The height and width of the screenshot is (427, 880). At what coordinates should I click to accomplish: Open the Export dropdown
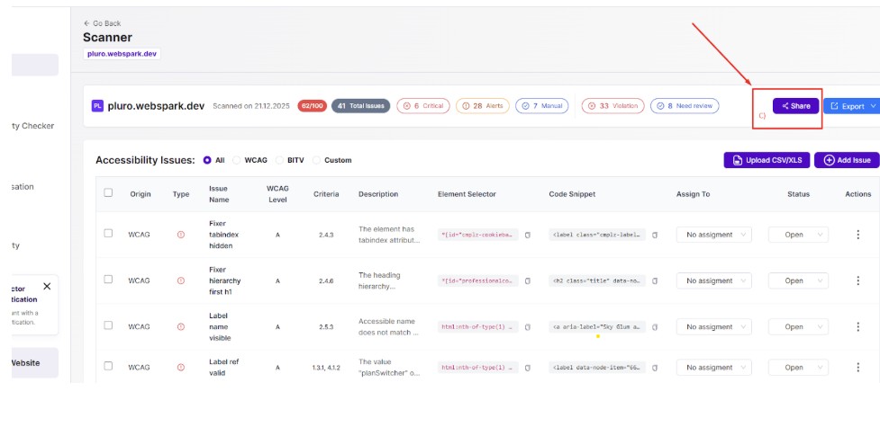tap(851, 106)
